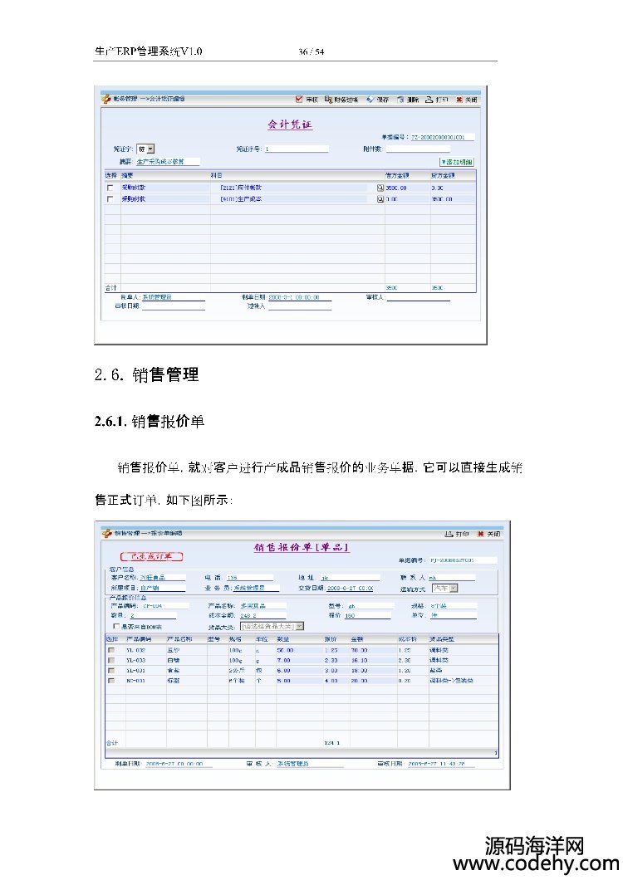
Task: Click the 借方金额 column header
Action: pos(397,176)
